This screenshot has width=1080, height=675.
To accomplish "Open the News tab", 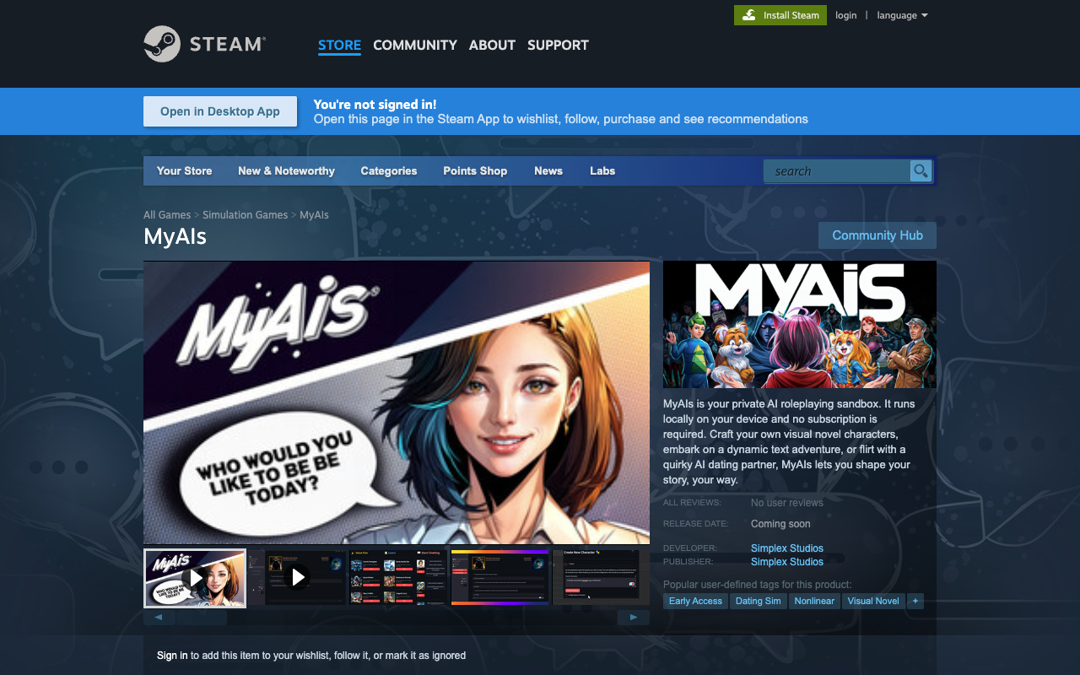I will tap(548, 170).
